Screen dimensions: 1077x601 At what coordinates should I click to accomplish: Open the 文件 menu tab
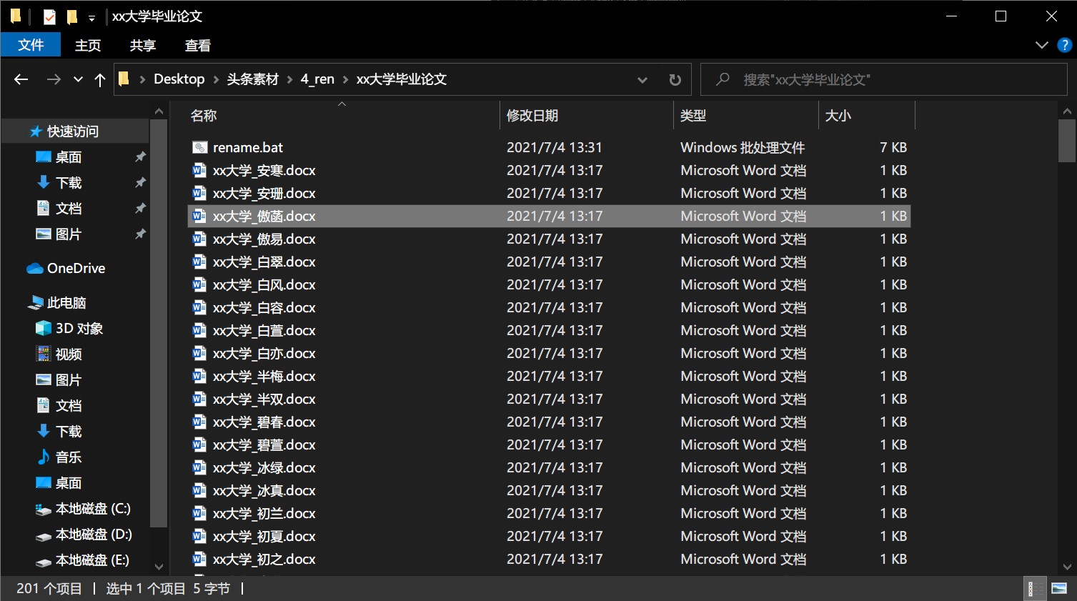coord(31,45)
